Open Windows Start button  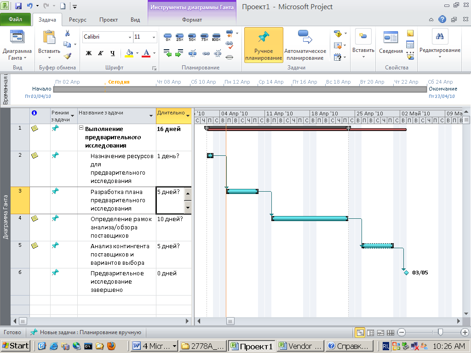(x=16, y=346)
